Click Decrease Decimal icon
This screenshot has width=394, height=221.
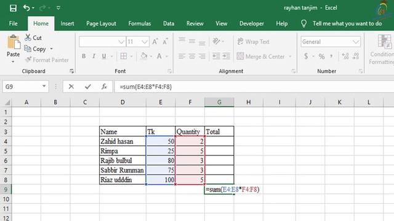(356, 56)
